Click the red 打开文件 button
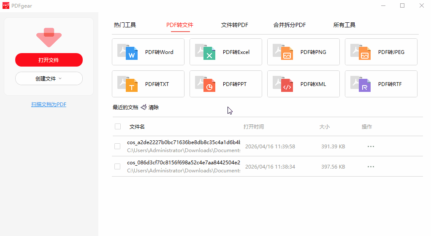 (x=49, y=60)
